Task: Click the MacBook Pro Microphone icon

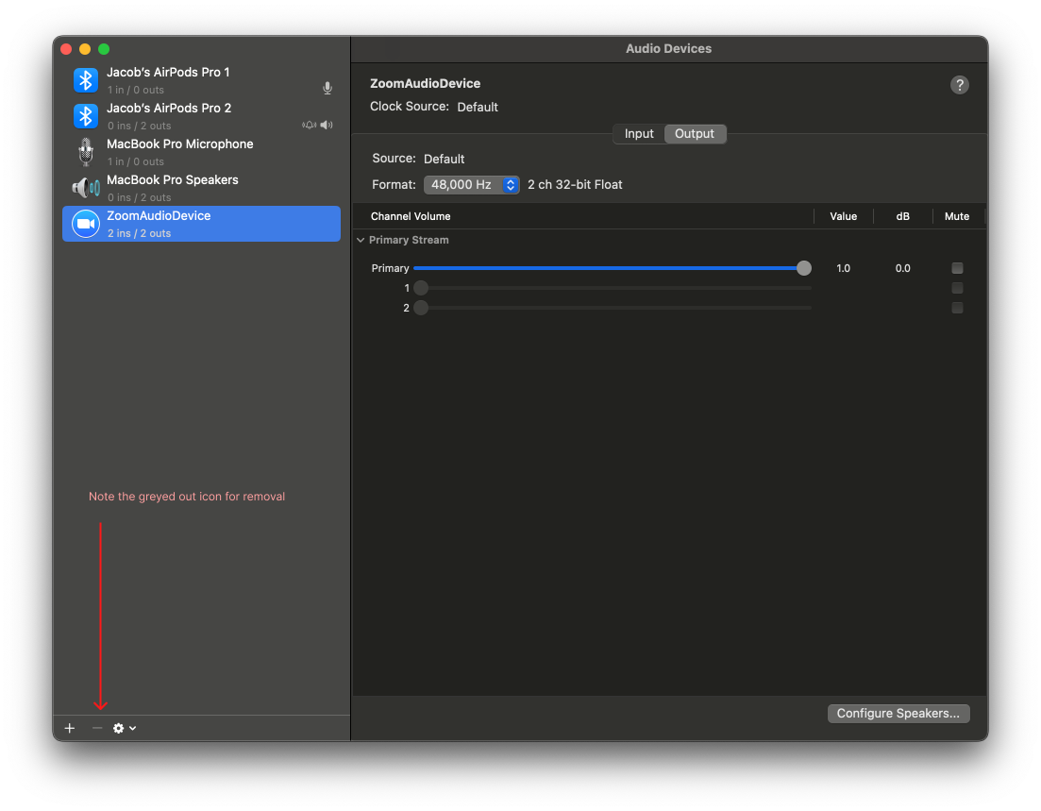Action: coord(86,152)
